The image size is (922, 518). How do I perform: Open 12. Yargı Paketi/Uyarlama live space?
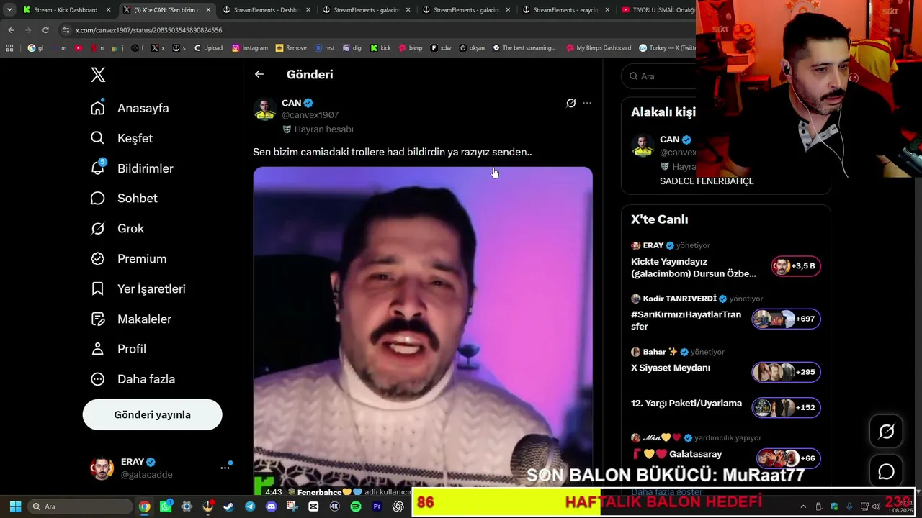686,404
